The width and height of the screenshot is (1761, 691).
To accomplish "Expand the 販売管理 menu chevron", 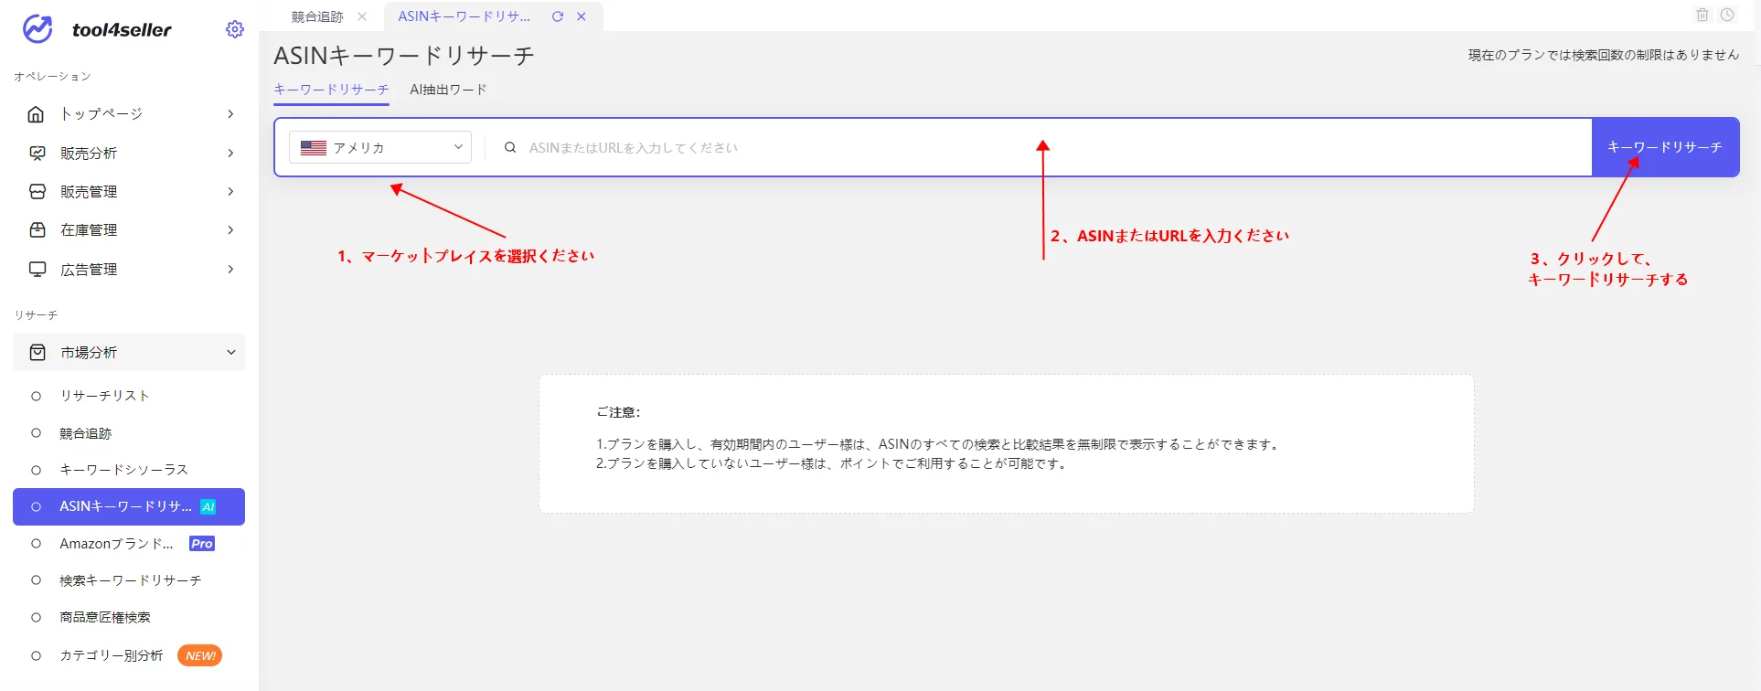I will click(230, 192).
